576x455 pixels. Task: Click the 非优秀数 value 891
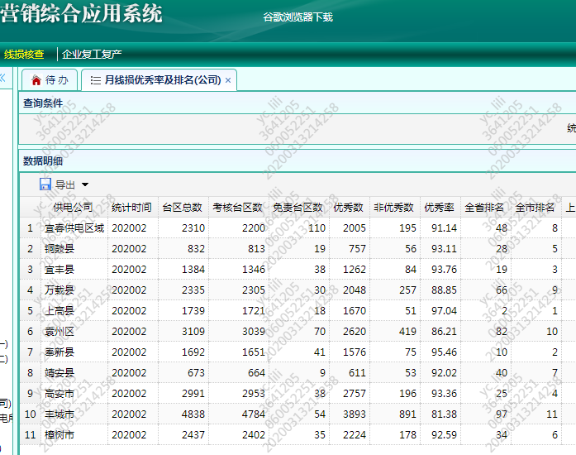[407, 414]
